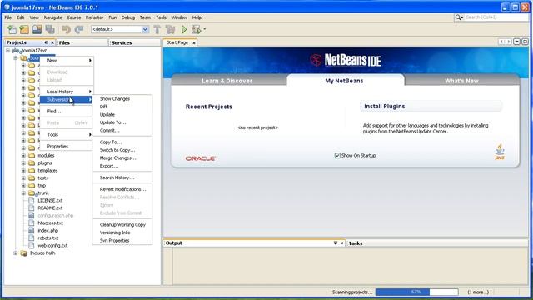Click the Save All toolbar icon
This screenshot has width=533, height=300.
click(50, 30)
